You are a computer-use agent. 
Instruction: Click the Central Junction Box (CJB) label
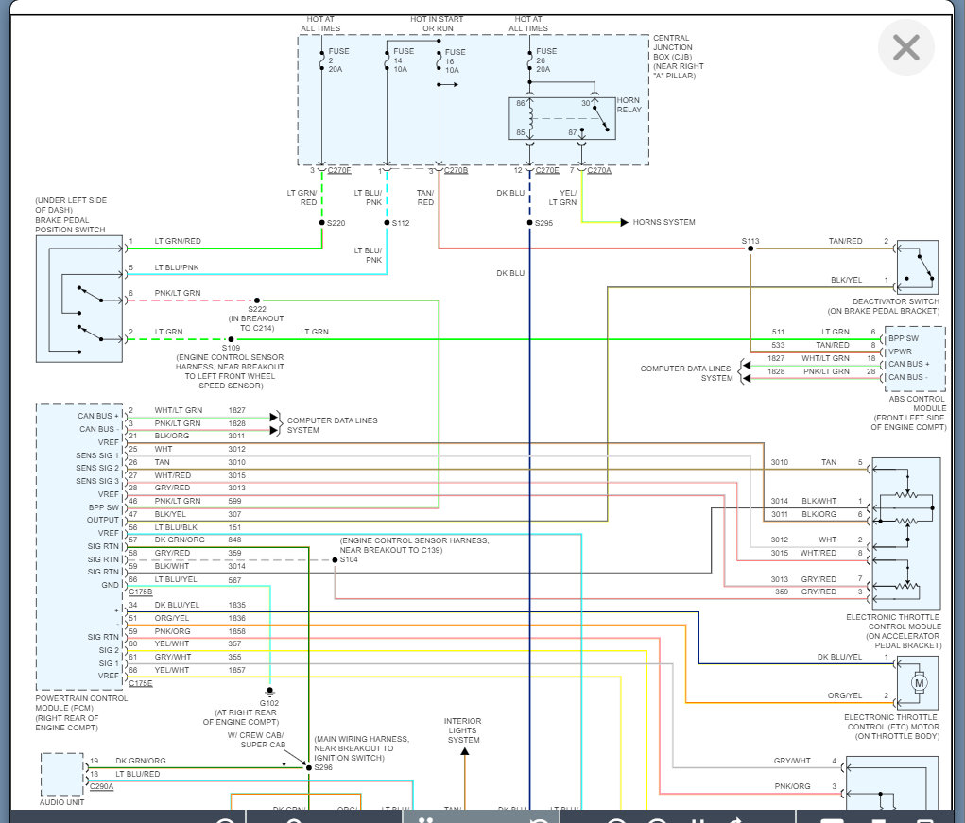pos(679,57)
